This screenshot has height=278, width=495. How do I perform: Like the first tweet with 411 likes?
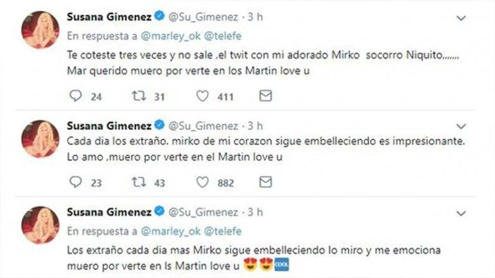pyautogui.click(x=202, y=96)
